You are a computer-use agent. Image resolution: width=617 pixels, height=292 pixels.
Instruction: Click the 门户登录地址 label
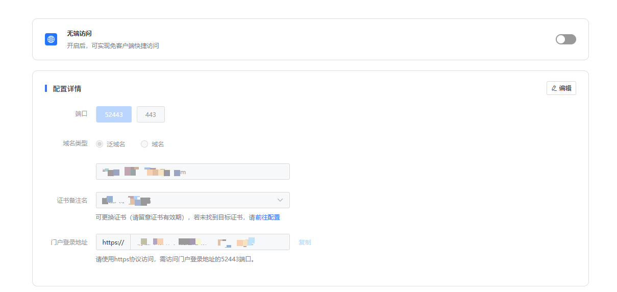click(69, 242)
